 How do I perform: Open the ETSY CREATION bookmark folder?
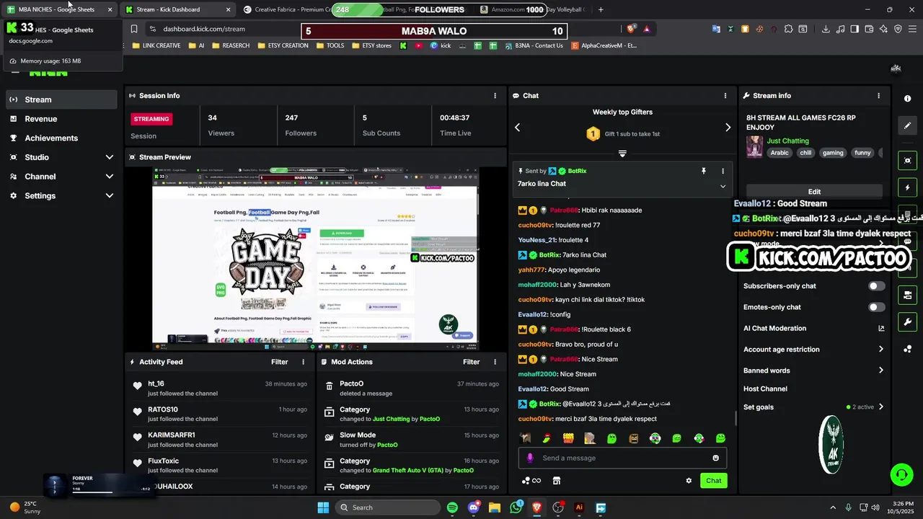[x=283, y=45]
